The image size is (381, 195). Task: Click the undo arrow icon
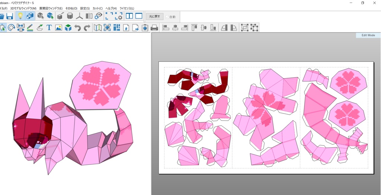77,28
